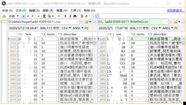
Task: Expand the right open-file dropdown arrow
Action: pos(179,22)
